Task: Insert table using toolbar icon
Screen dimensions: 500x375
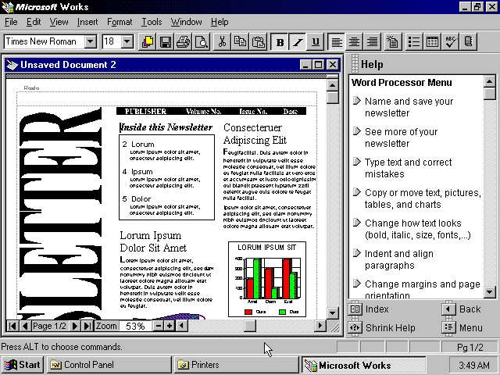Action: [x=432, y=41]
